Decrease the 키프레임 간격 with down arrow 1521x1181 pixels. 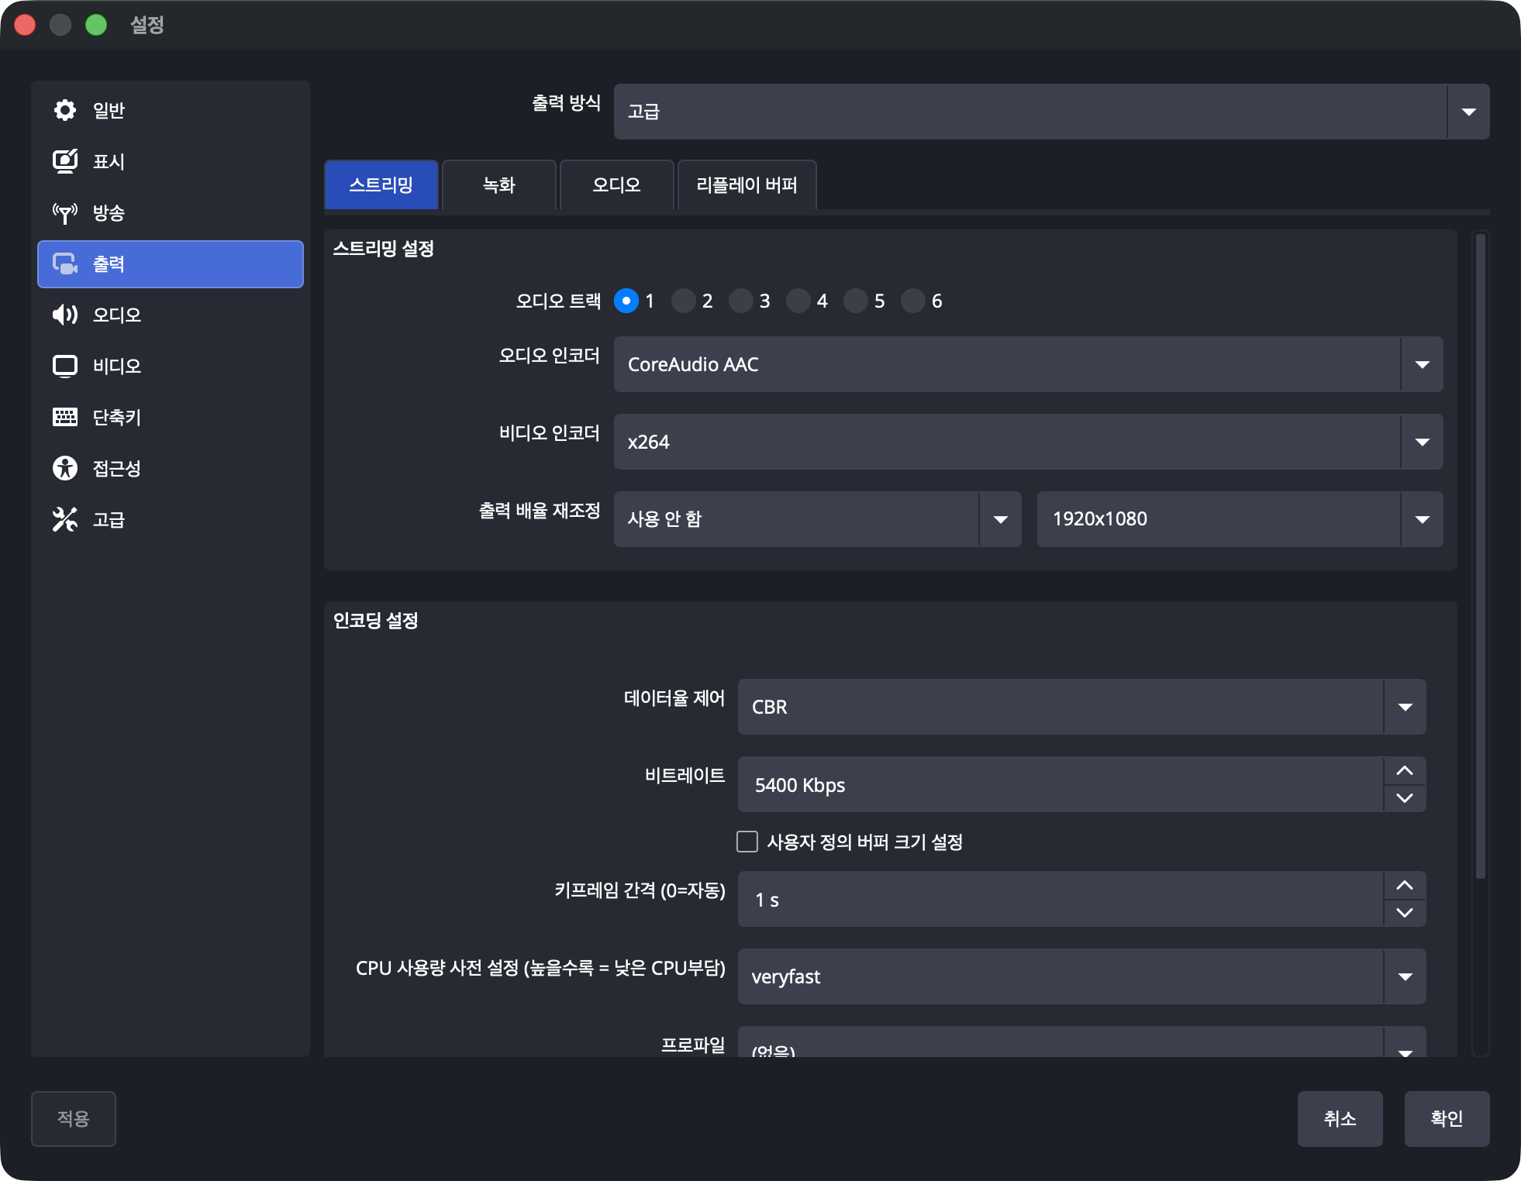1405,913
